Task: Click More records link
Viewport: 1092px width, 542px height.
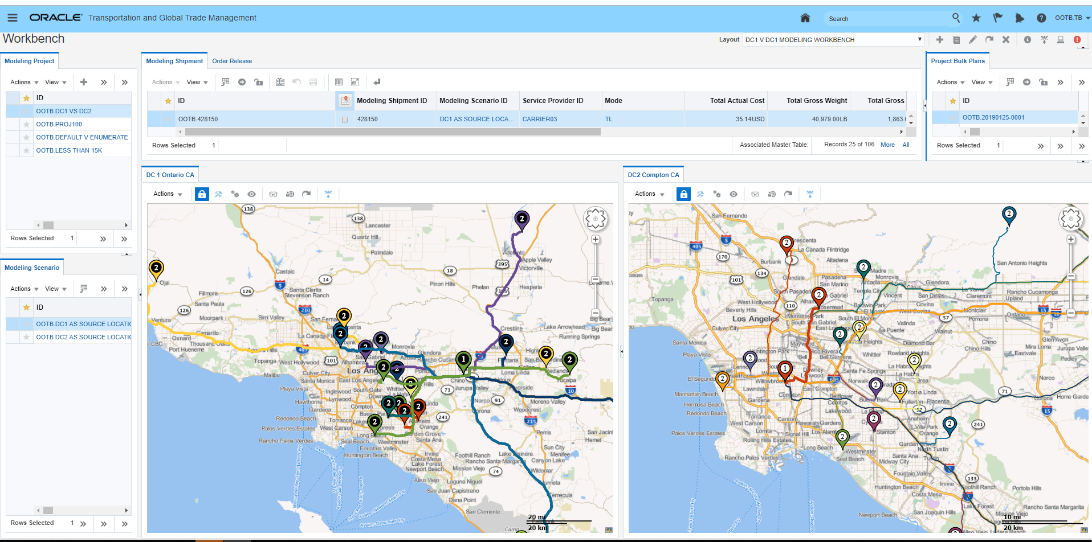Action: 887,145
